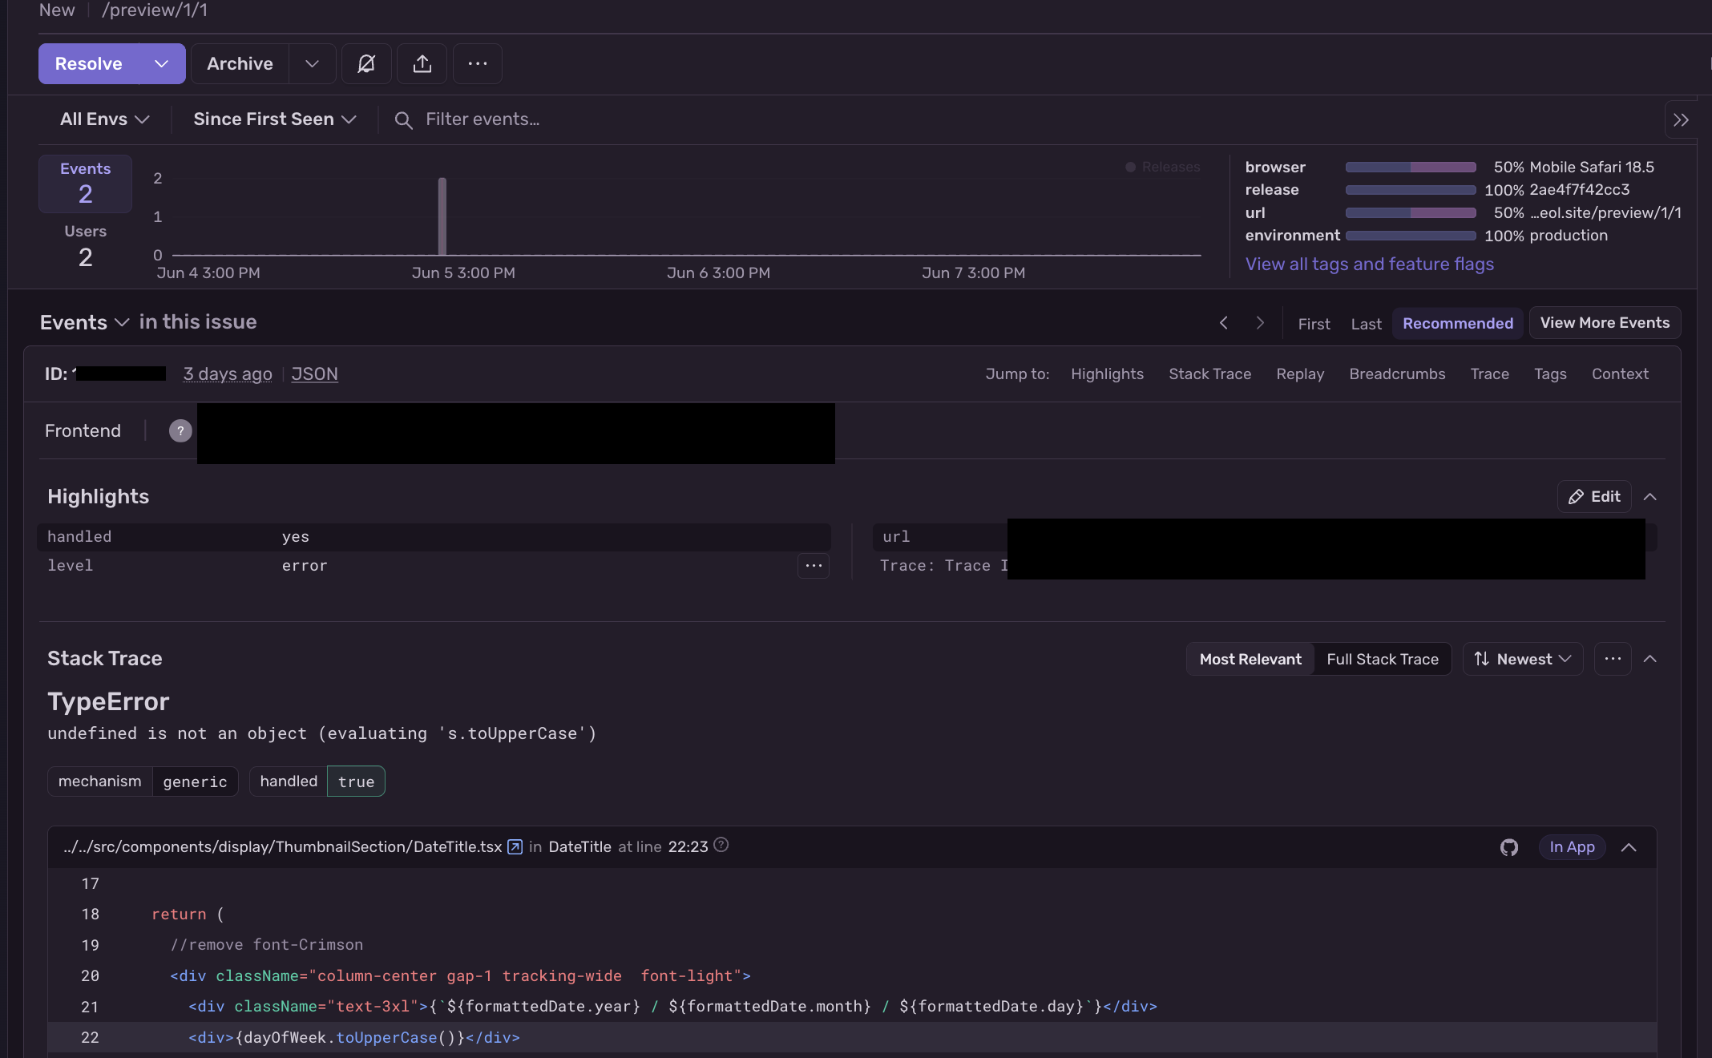
Task: Open DateTitle.tsx external link icon
Action: tap(515, 846)
